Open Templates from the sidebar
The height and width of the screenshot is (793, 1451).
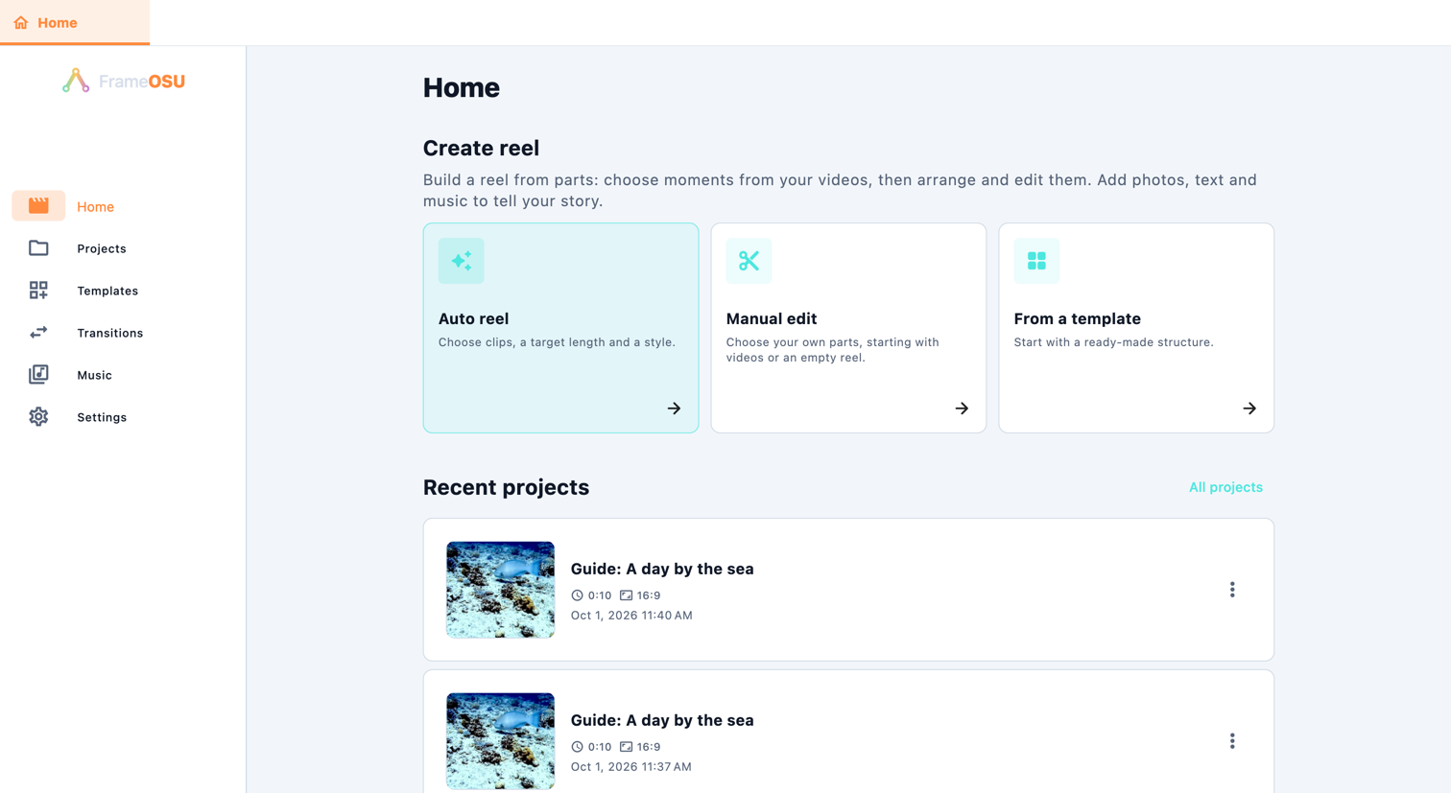107,291
